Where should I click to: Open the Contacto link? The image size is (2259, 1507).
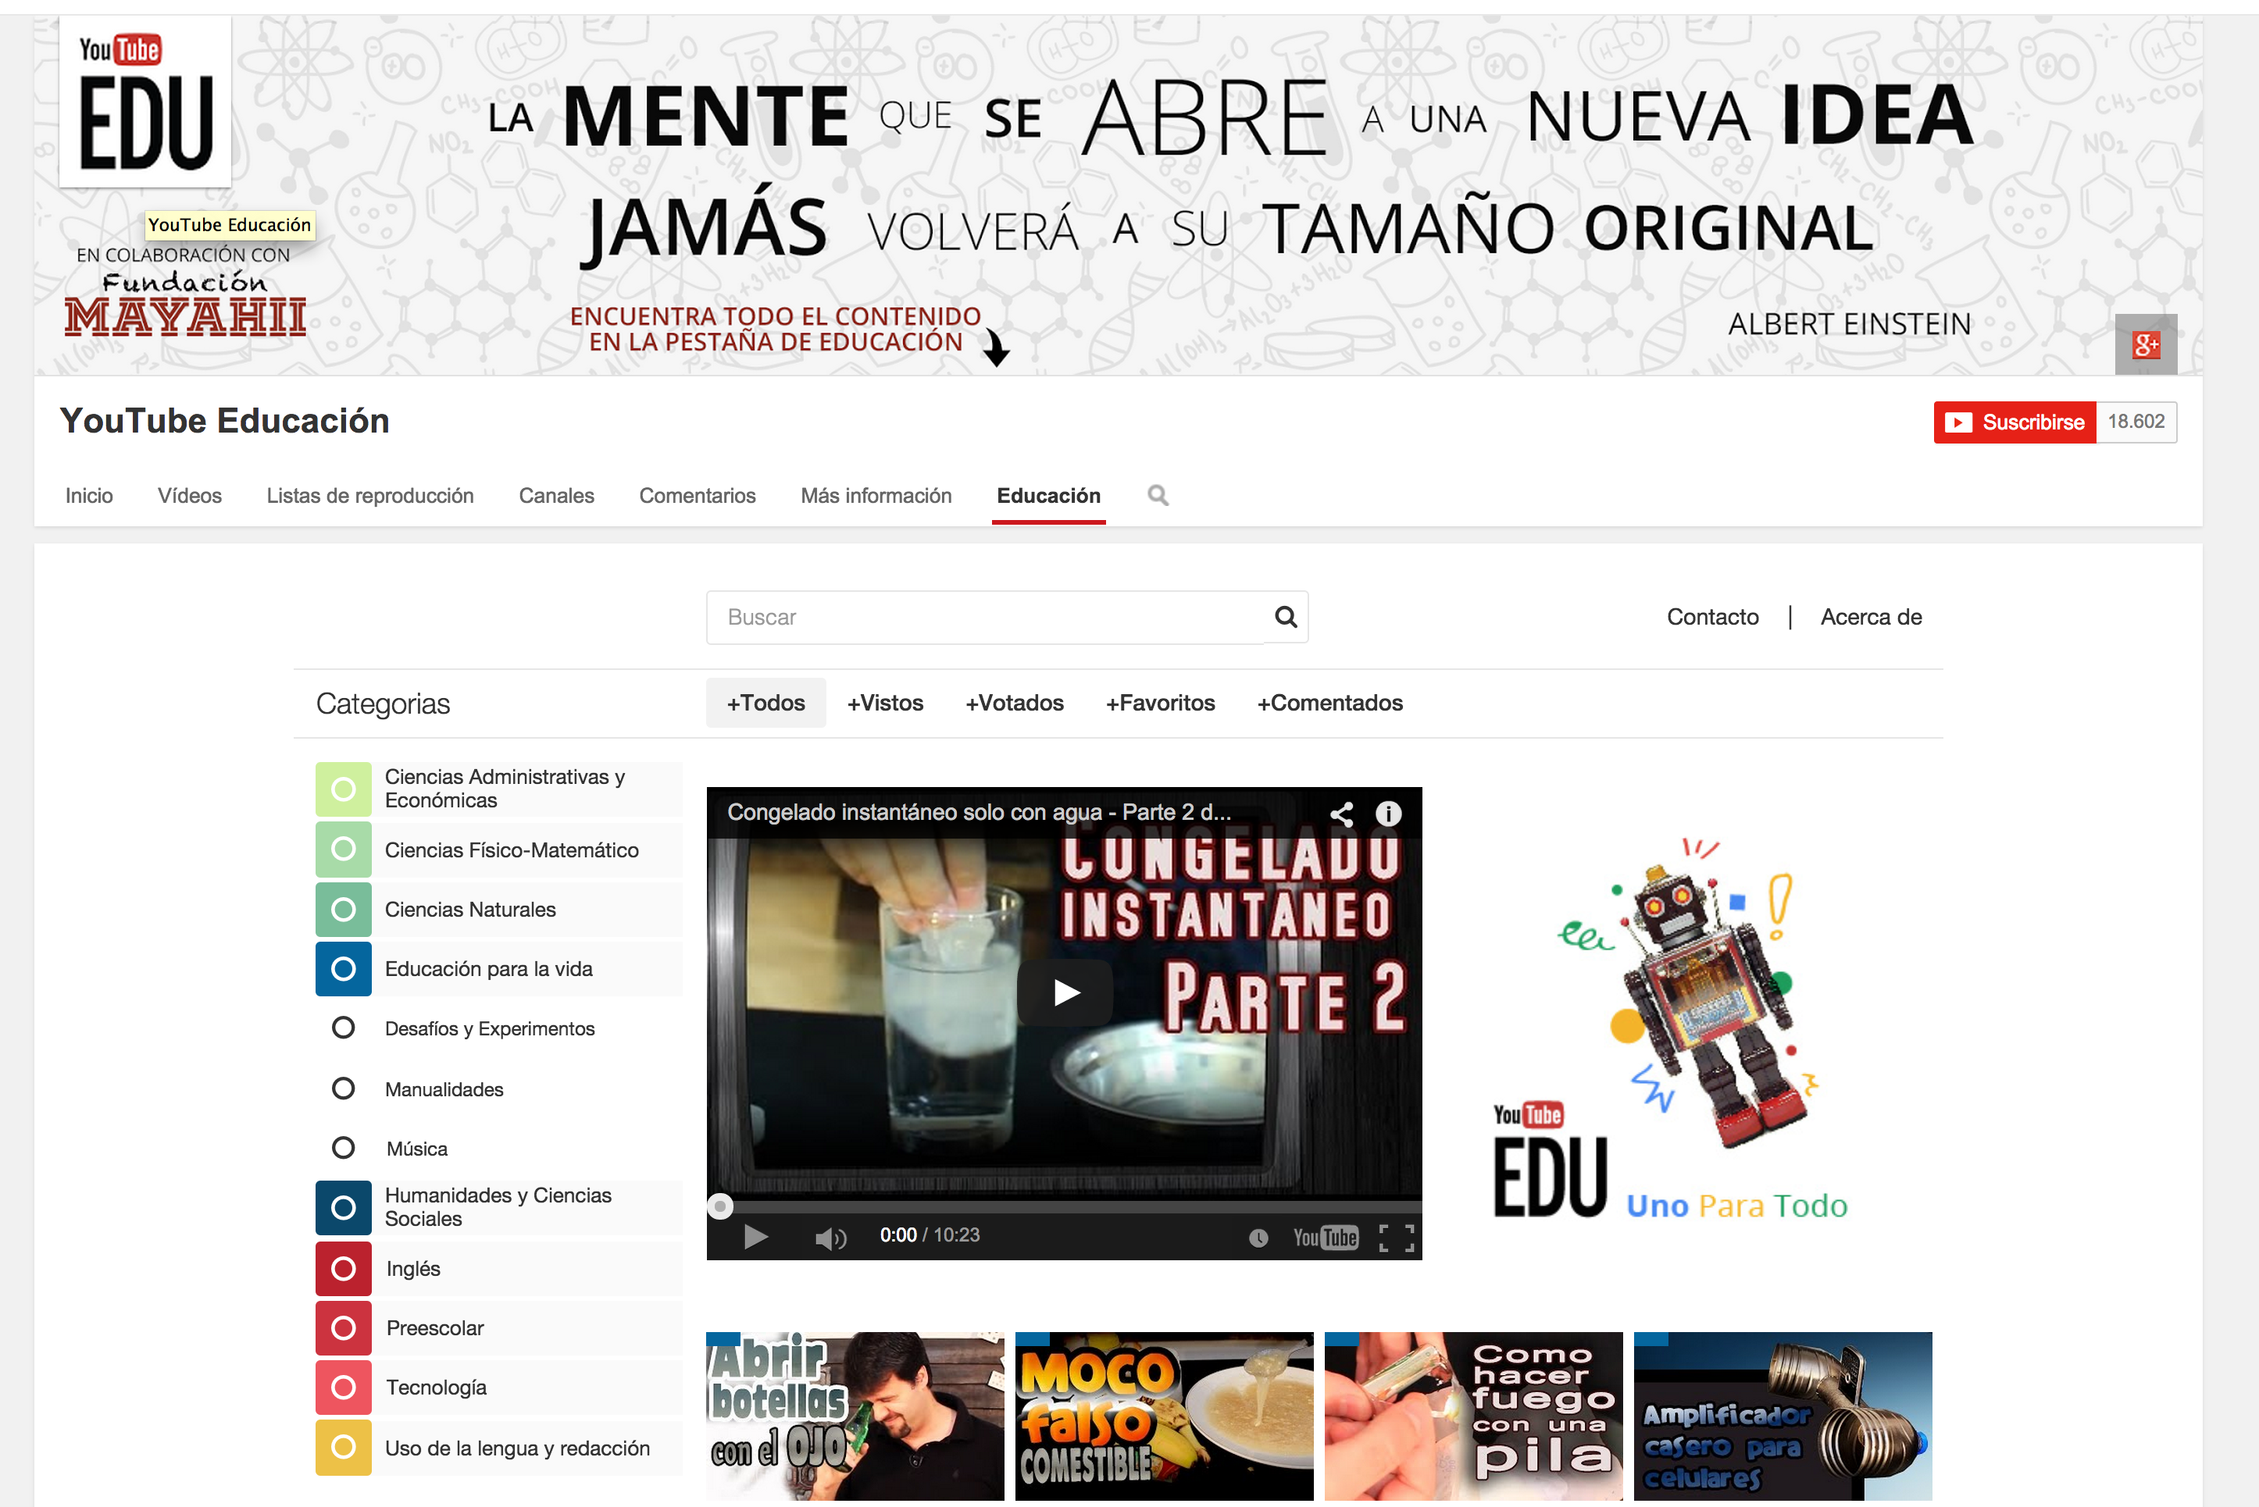[1712, 617]
